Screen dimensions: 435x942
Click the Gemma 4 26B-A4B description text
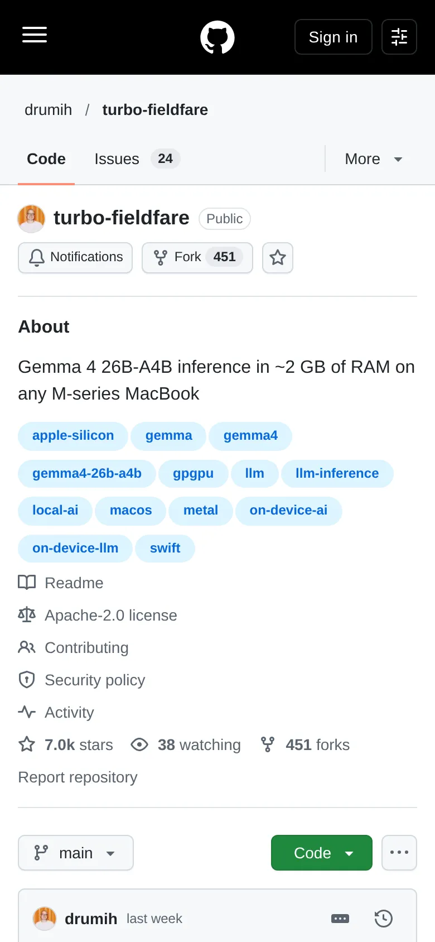[x=216, y=381]
